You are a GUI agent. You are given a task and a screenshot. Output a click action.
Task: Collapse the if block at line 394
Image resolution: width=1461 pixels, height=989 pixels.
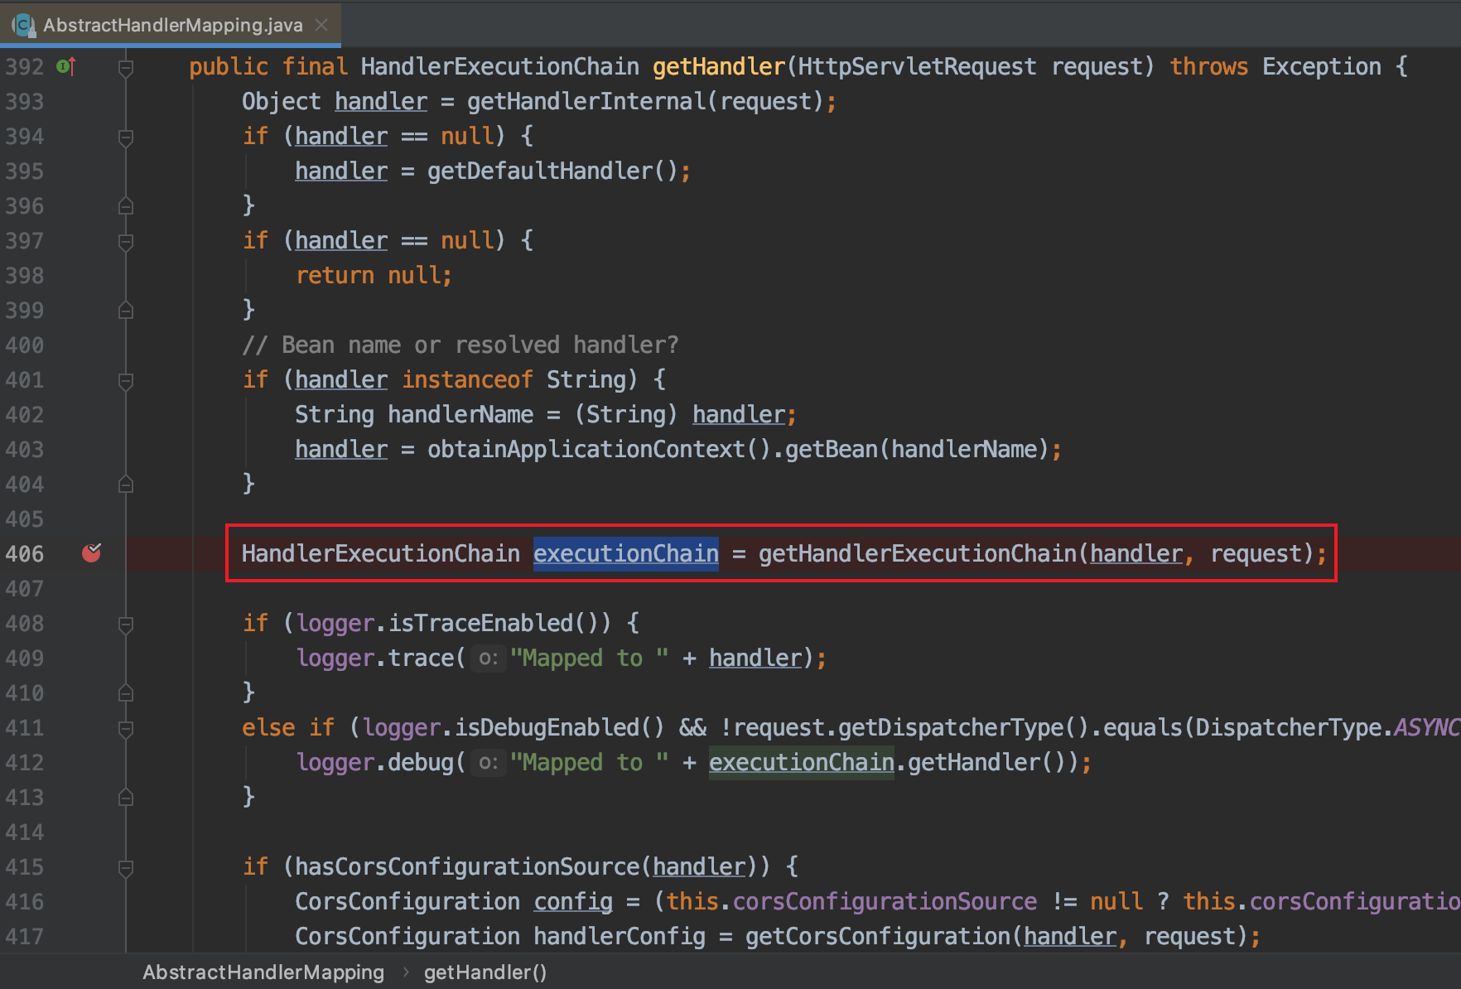[126, 137]
